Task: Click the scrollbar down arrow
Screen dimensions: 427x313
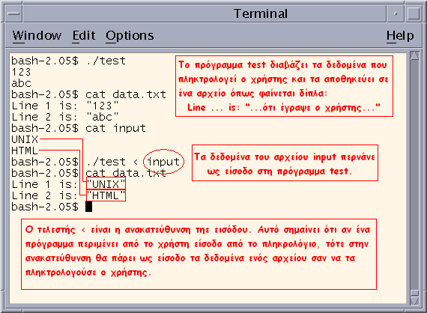Action: [x=414, y=300]
